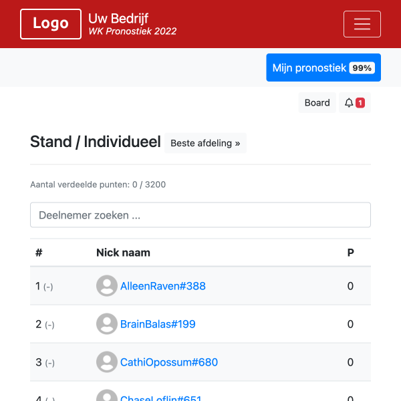The width and height of the screenshot is (401, 401).
Task: Click the Logo box in header
Action: pos(51,24)
